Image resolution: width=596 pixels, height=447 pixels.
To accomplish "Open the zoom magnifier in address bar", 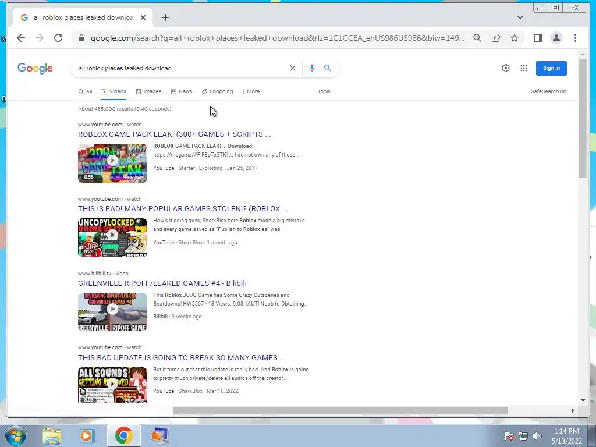I will 477,38.
